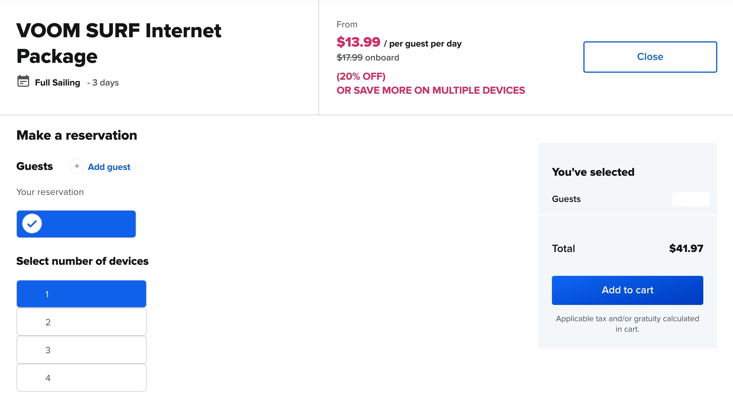Click the Full Sailing label
733x405 pixels.
pyautogui.click(x=58, y=83)
